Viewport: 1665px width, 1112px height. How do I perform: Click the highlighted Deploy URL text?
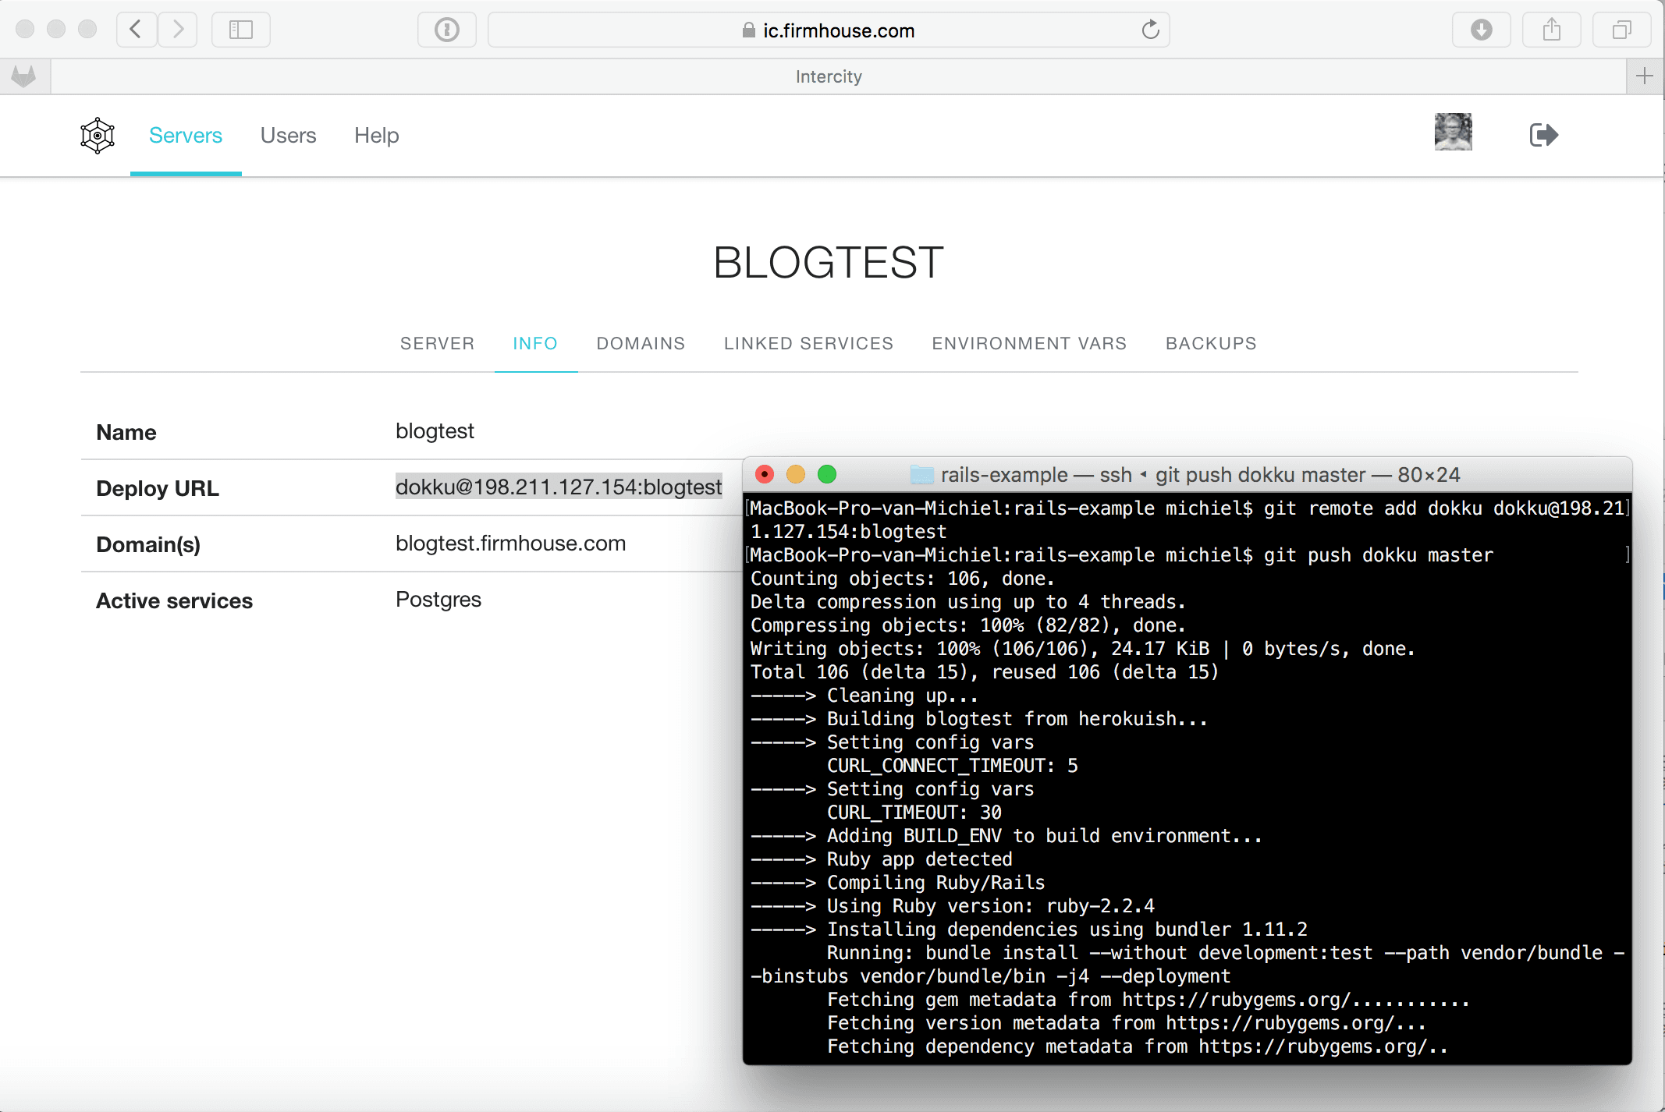coord(559,487)
